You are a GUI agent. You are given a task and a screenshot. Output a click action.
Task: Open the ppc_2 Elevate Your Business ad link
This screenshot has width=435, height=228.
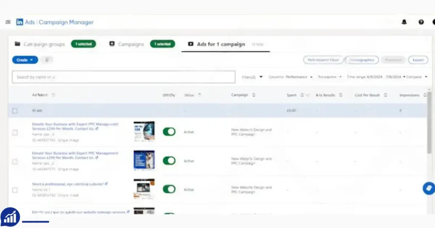point(75,155)
